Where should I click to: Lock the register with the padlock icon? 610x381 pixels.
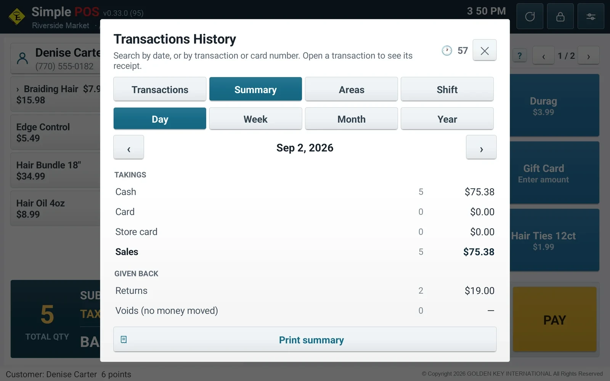(560, 16)
